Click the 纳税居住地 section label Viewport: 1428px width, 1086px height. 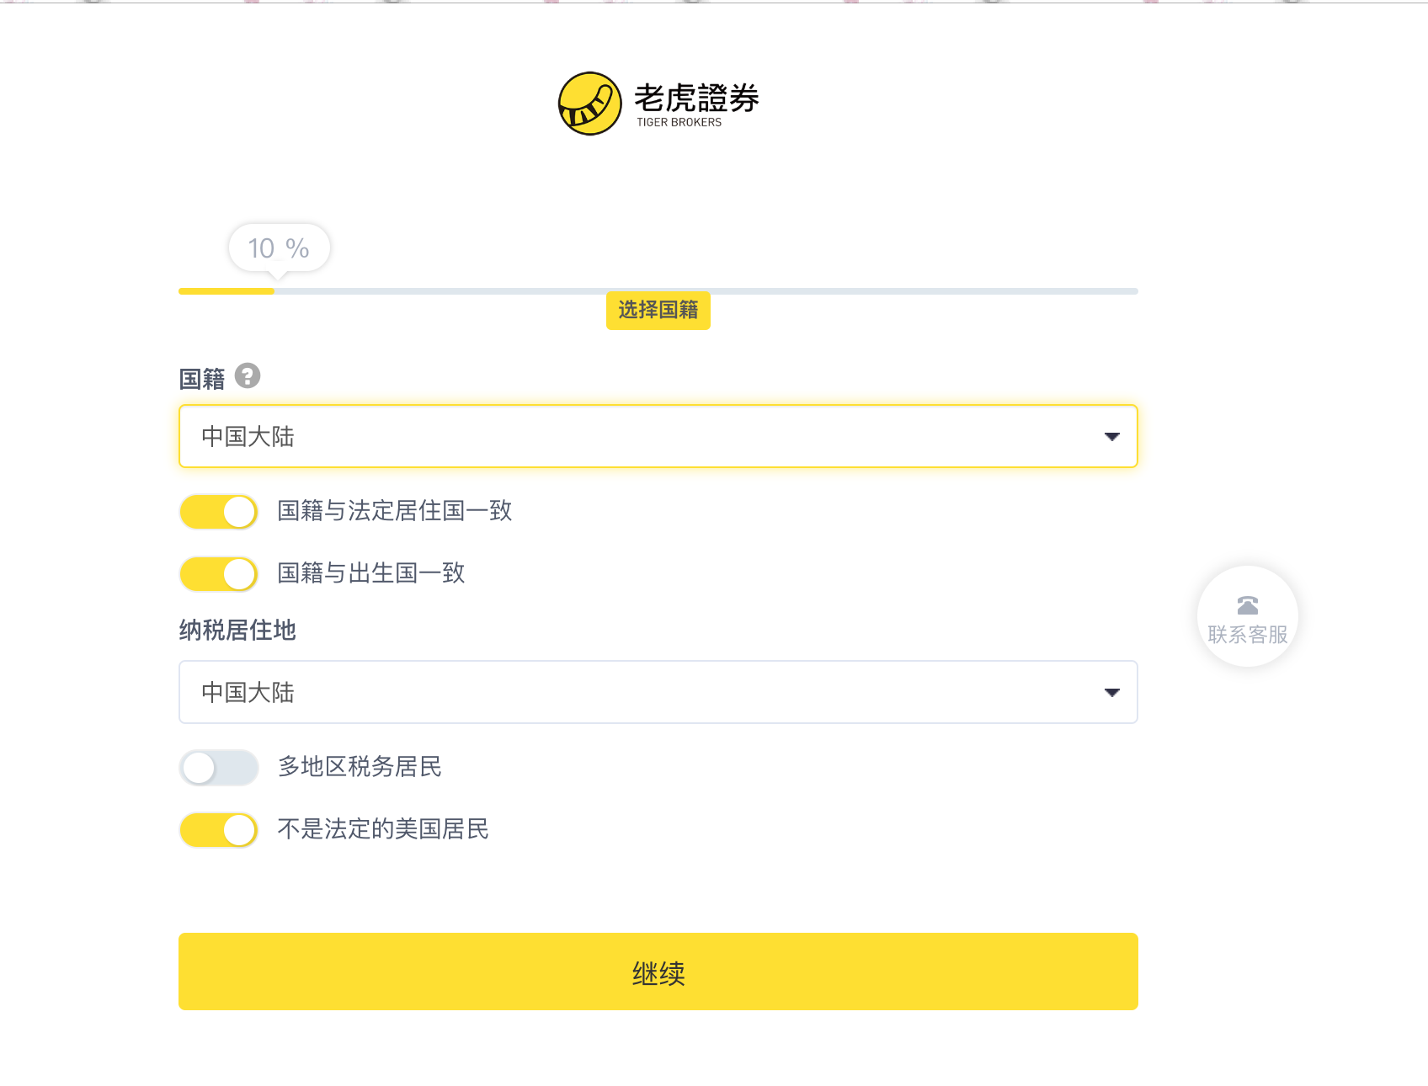[237, 631]
